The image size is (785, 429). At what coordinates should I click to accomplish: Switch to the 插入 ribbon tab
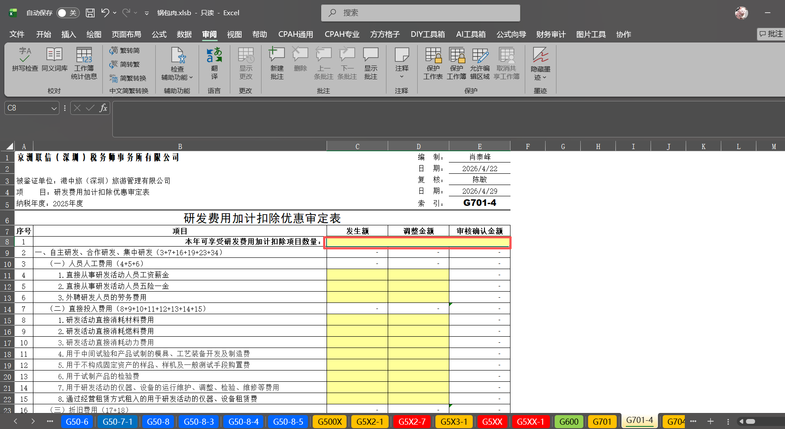coord(69,34)
